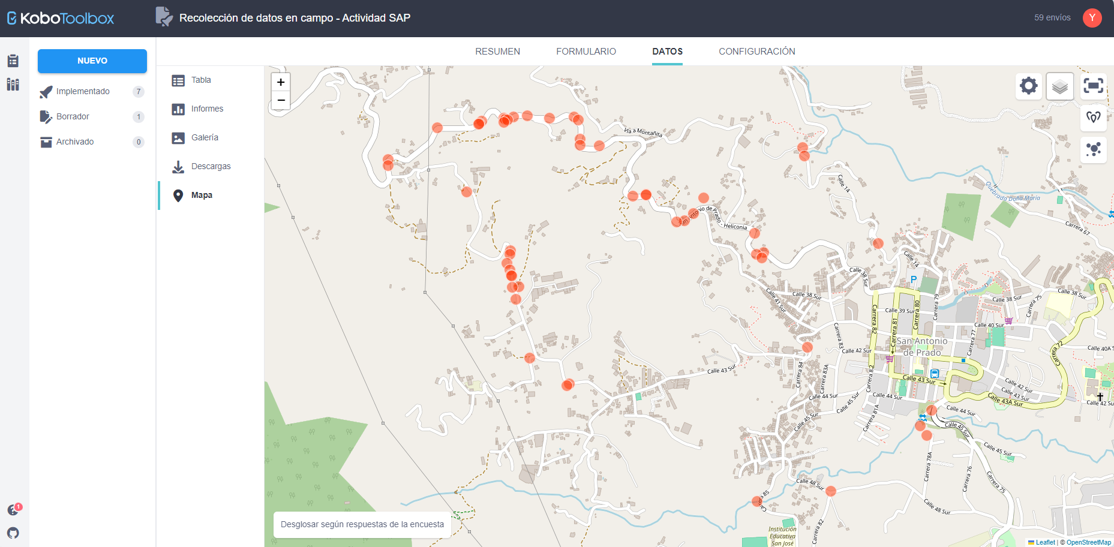1114x547 pixels.
Task: Toggle fullscreen map view
Action: pyautogui.click(x=1093, y=86)
